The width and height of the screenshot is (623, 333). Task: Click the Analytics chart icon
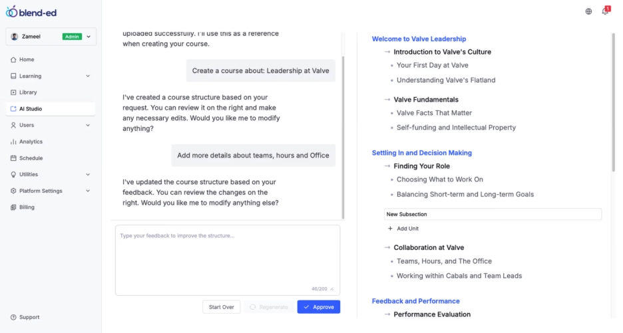[13, 142]
